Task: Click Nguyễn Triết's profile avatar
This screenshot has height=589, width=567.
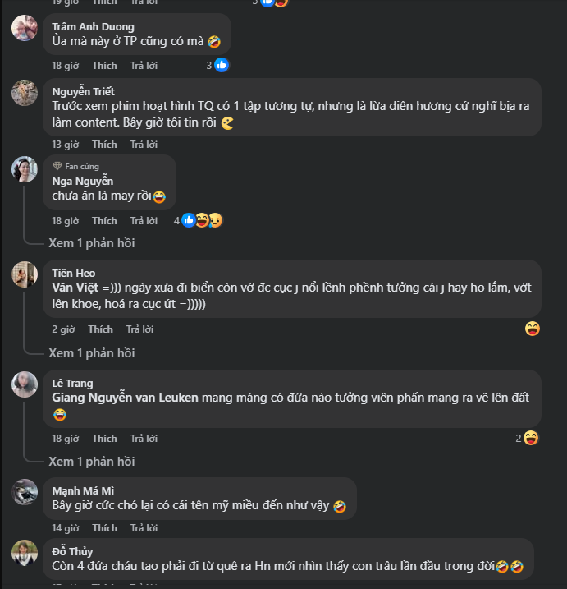Action: 24,92
